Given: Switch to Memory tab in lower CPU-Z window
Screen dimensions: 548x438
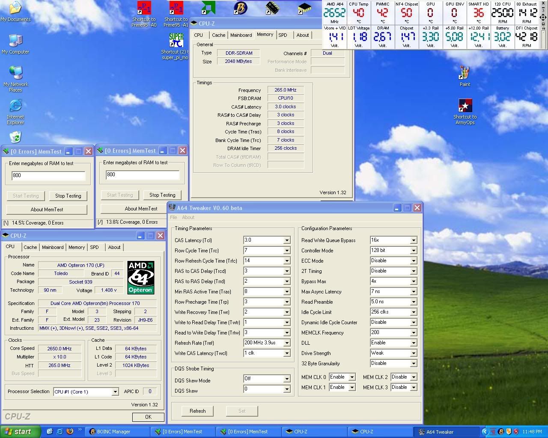Looking at the screenshot, I should pos(77,247).
